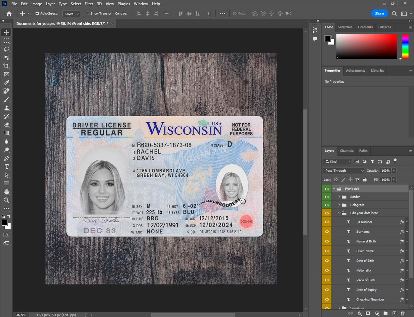Click the zoom percentage field in status bar
The image size is (414, 317).
tap(21, 315)
